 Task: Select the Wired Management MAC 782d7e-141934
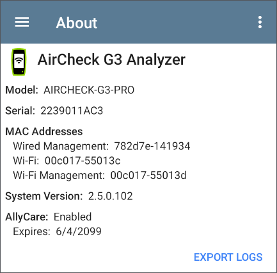coord(152,146)
